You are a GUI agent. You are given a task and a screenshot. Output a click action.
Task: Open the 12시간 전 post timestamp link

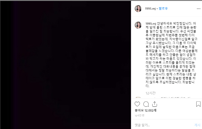pos(140,115)
